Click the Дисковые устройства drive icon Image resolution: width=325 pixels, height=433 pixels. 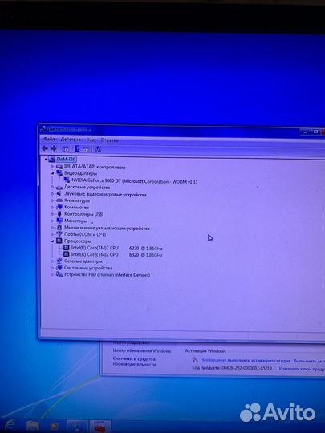[59, 187]
